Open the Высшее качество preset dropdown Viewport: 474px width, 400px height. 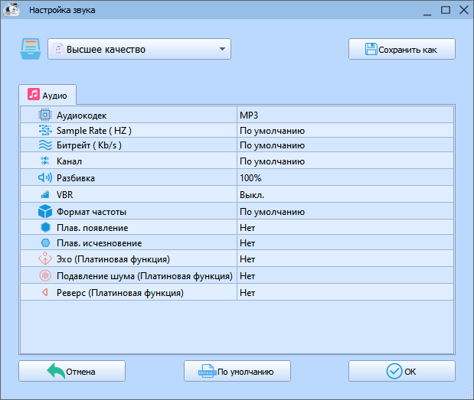[x=139, y=49]
